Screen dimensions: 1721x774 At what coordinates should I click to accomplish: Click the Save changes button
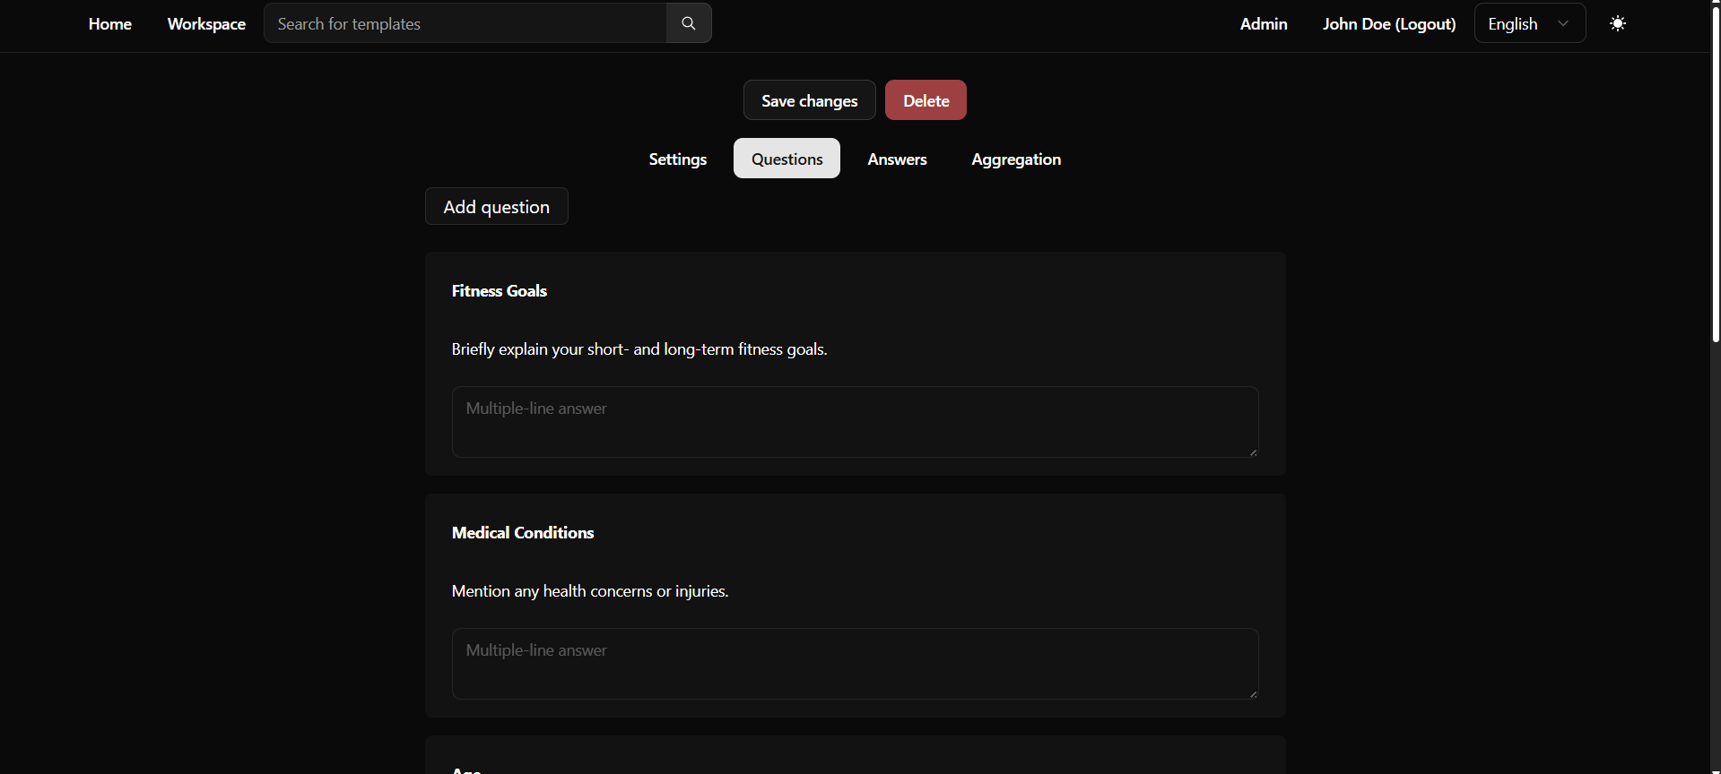click(809, 100)
